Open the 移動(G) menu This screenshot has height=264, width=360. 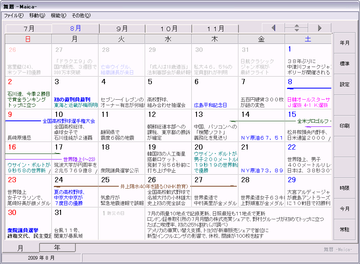click(x=37, y=16)
